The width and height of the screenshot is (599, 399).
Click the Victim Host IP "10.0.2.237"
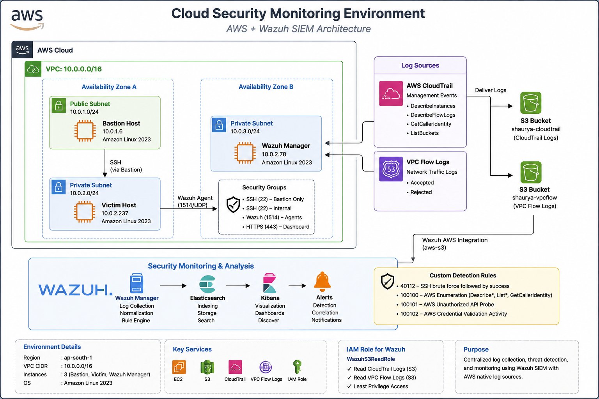pyautogui.click(x=115, y=214)
